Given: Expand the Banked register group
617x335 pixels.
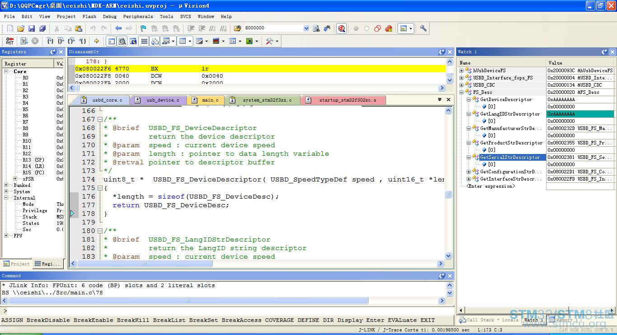Looking at the screenshot, I should pyautogui.click(x=6, y=185).
